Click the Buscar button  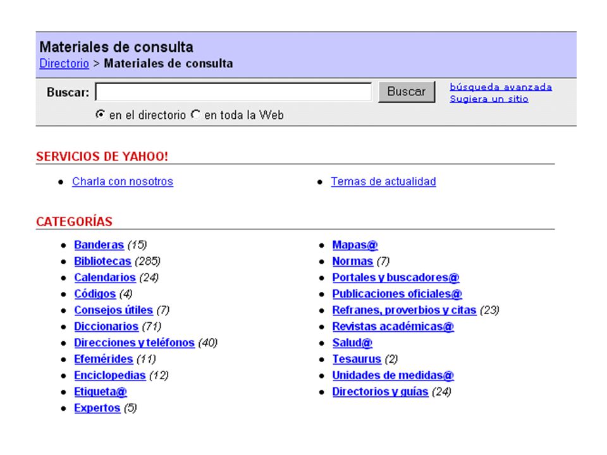(407, 92)
